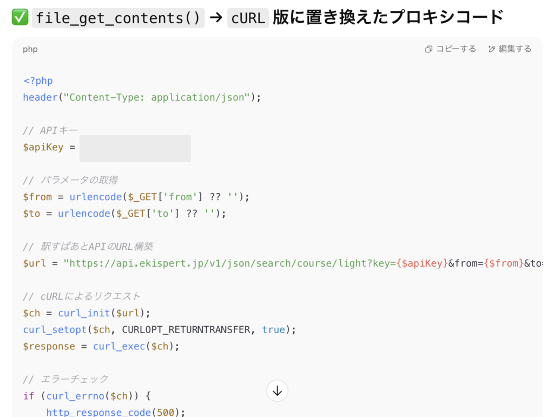Click the api.ekispert.jp URL string
The image size is (554, 417).
point(227,263)
